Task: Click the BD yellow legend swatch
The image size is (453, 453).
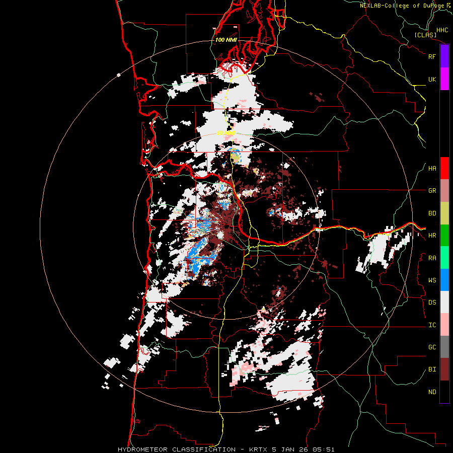Action: point(444,213)
